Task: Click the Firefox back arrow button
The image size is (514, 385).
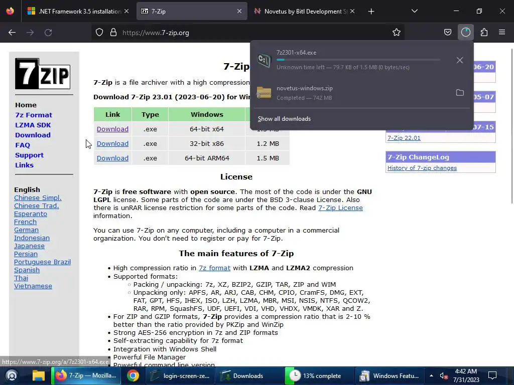Action: click(x=12, y=33)
